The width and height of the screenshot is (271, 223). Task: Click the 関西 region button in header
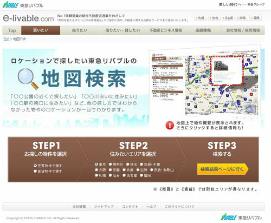(x=242, y=18)
